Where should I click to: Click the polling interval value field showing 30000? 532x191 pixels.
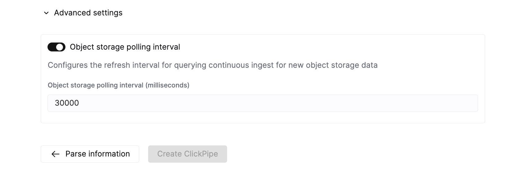262,103
